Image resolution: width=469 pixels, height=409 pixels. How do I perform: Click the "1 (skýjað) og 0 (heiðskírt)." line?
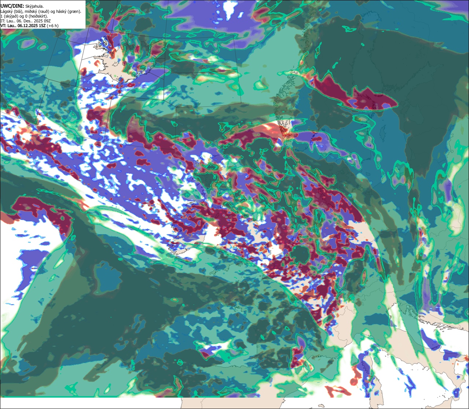click(24, 16)
